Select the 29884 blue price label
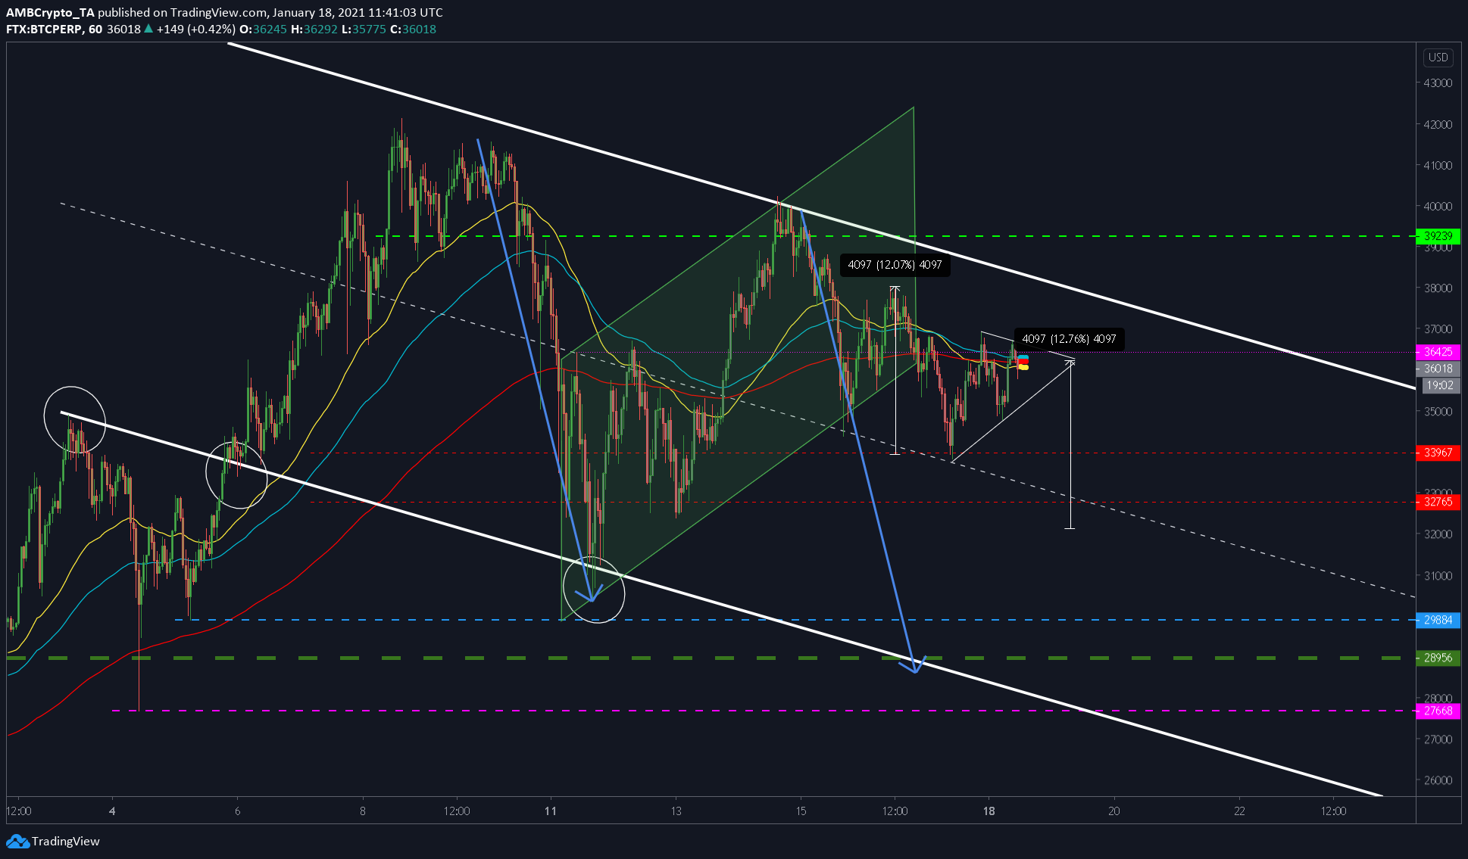The image size is (1468, 859). coord(1438,620)
